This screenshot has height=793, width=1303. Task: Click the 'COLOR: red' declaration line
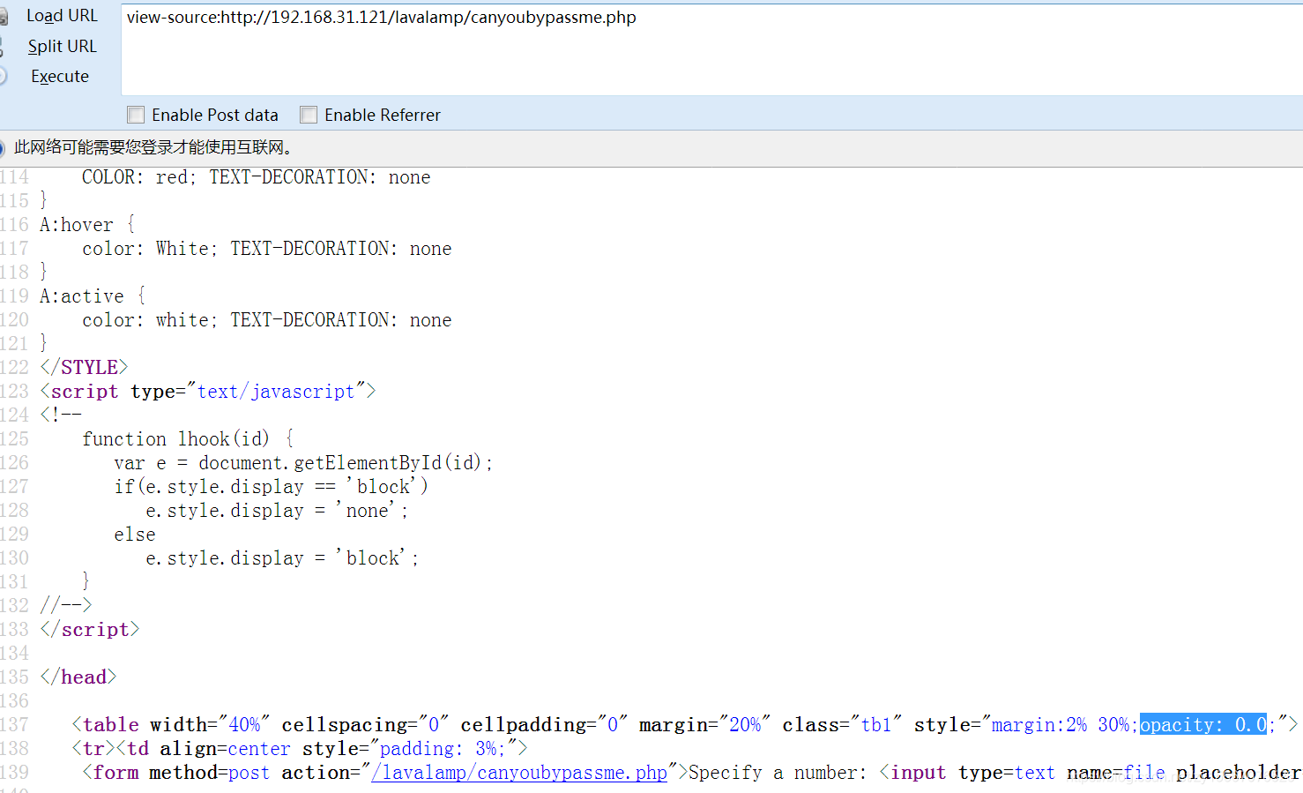tap(256, 176)
